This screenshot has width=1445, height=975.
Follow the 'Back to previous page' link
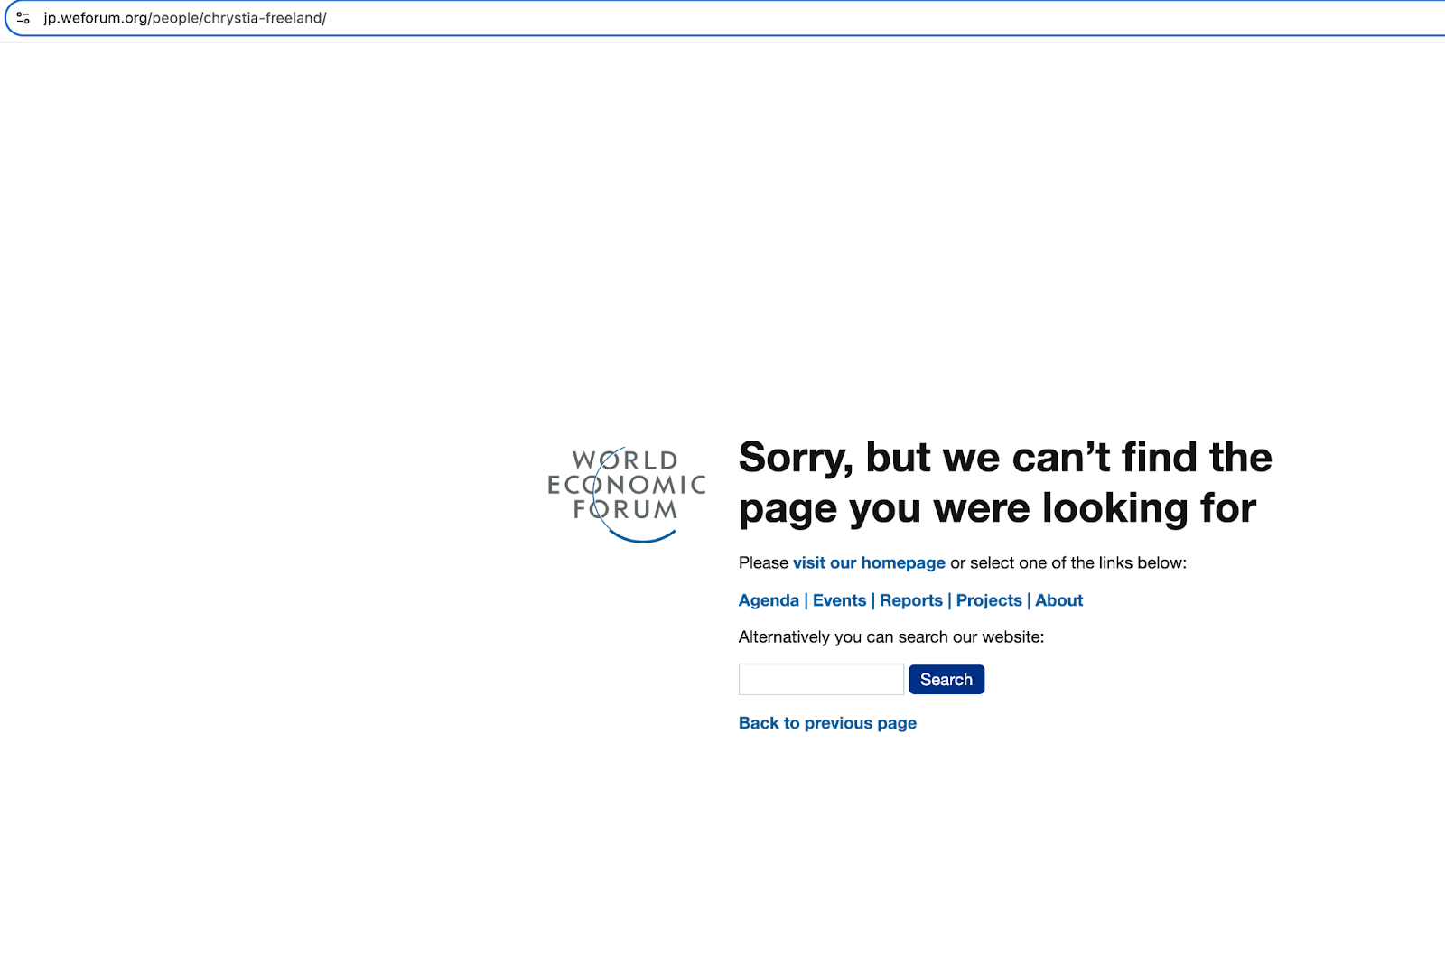(x=827, y=723)
